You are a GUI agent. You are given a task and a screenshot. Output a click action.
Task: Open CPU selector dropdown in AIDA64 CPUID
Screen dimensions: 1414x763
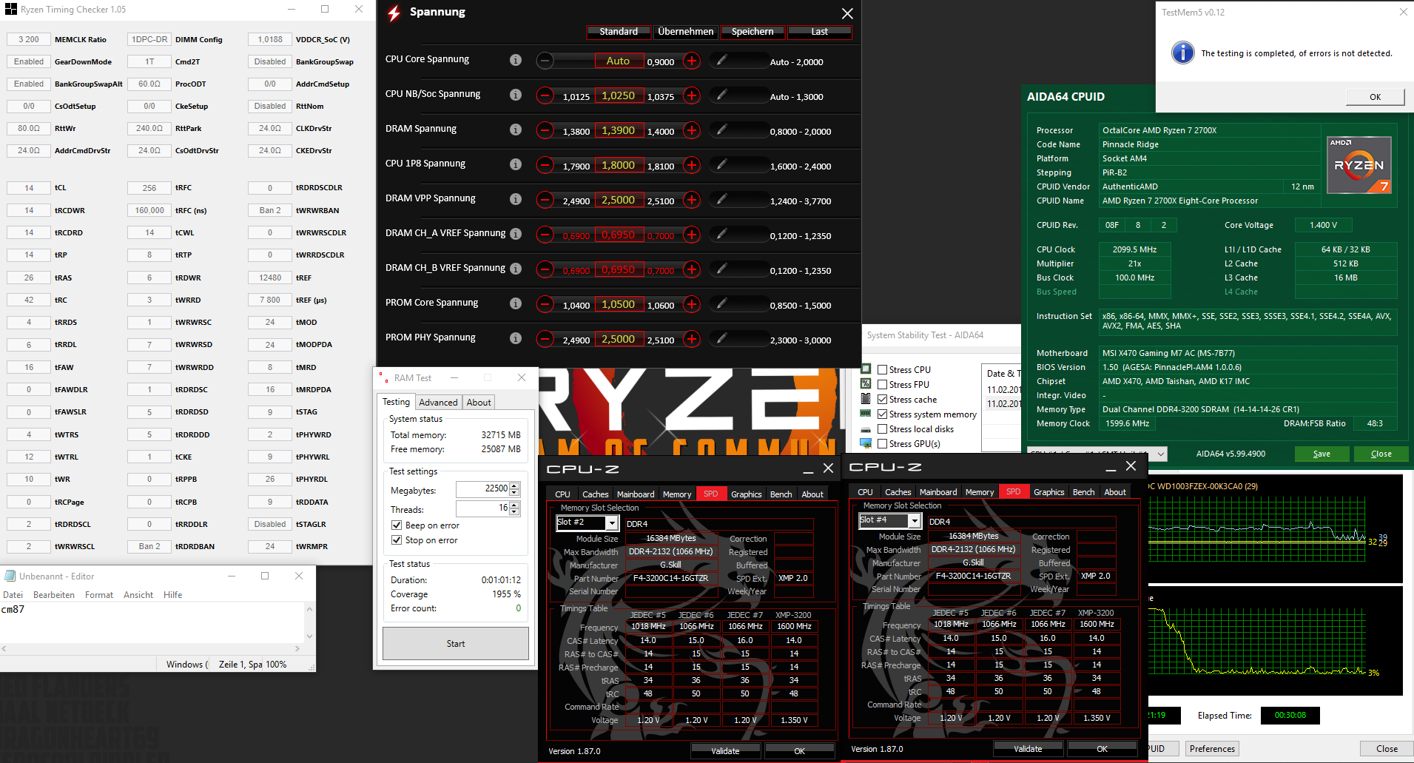coord(1161,454)
